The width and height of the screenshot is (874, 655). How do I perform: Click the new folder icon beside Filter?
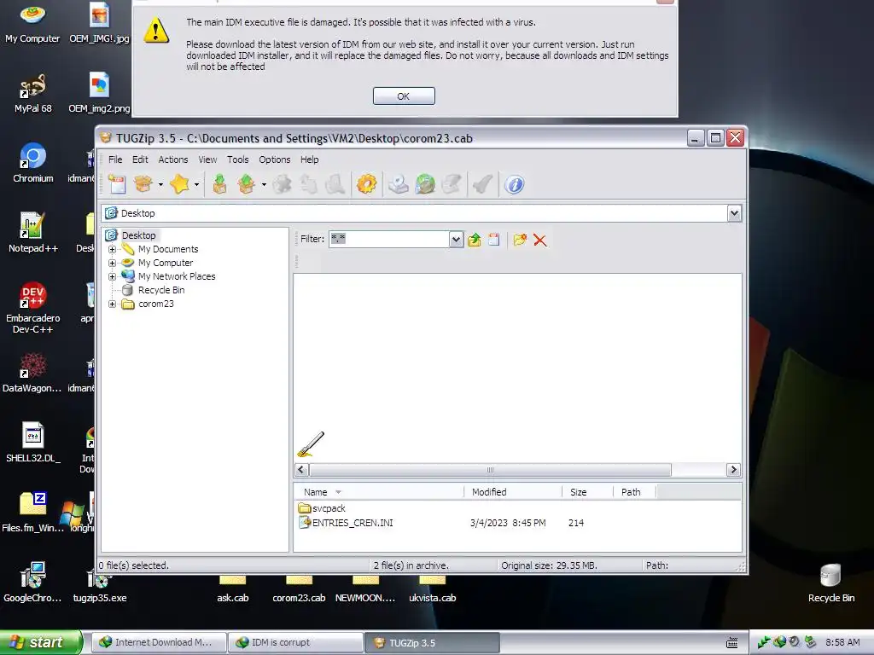point(520,240)
